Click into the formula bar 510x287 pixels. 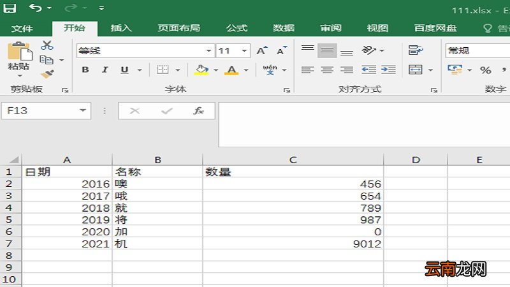click(364, 124)
